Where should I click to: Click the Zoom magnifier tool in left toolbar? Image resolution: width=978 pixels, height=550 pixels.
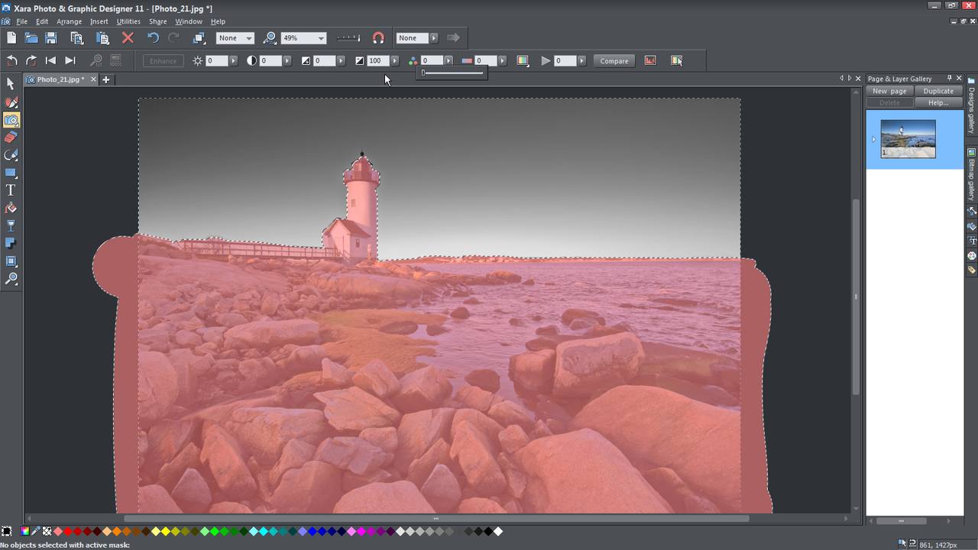pos(11,279)
